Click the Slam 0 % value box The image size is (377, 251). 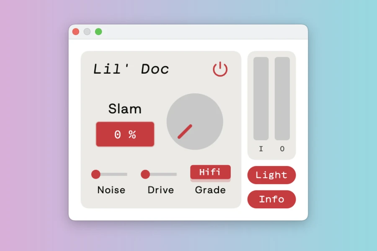click(x=125, y=134)
